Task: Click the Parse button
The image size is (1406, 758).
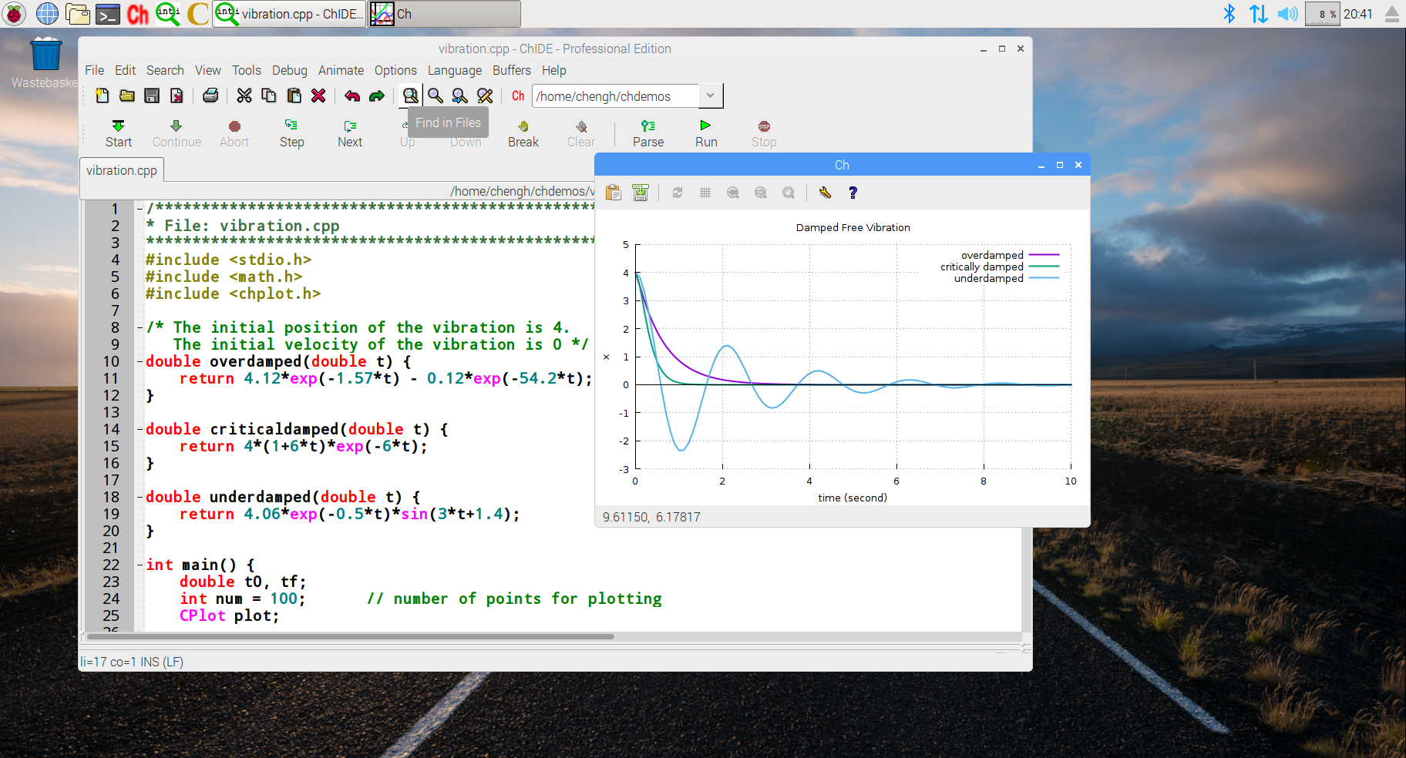Action: click(647, 132)
